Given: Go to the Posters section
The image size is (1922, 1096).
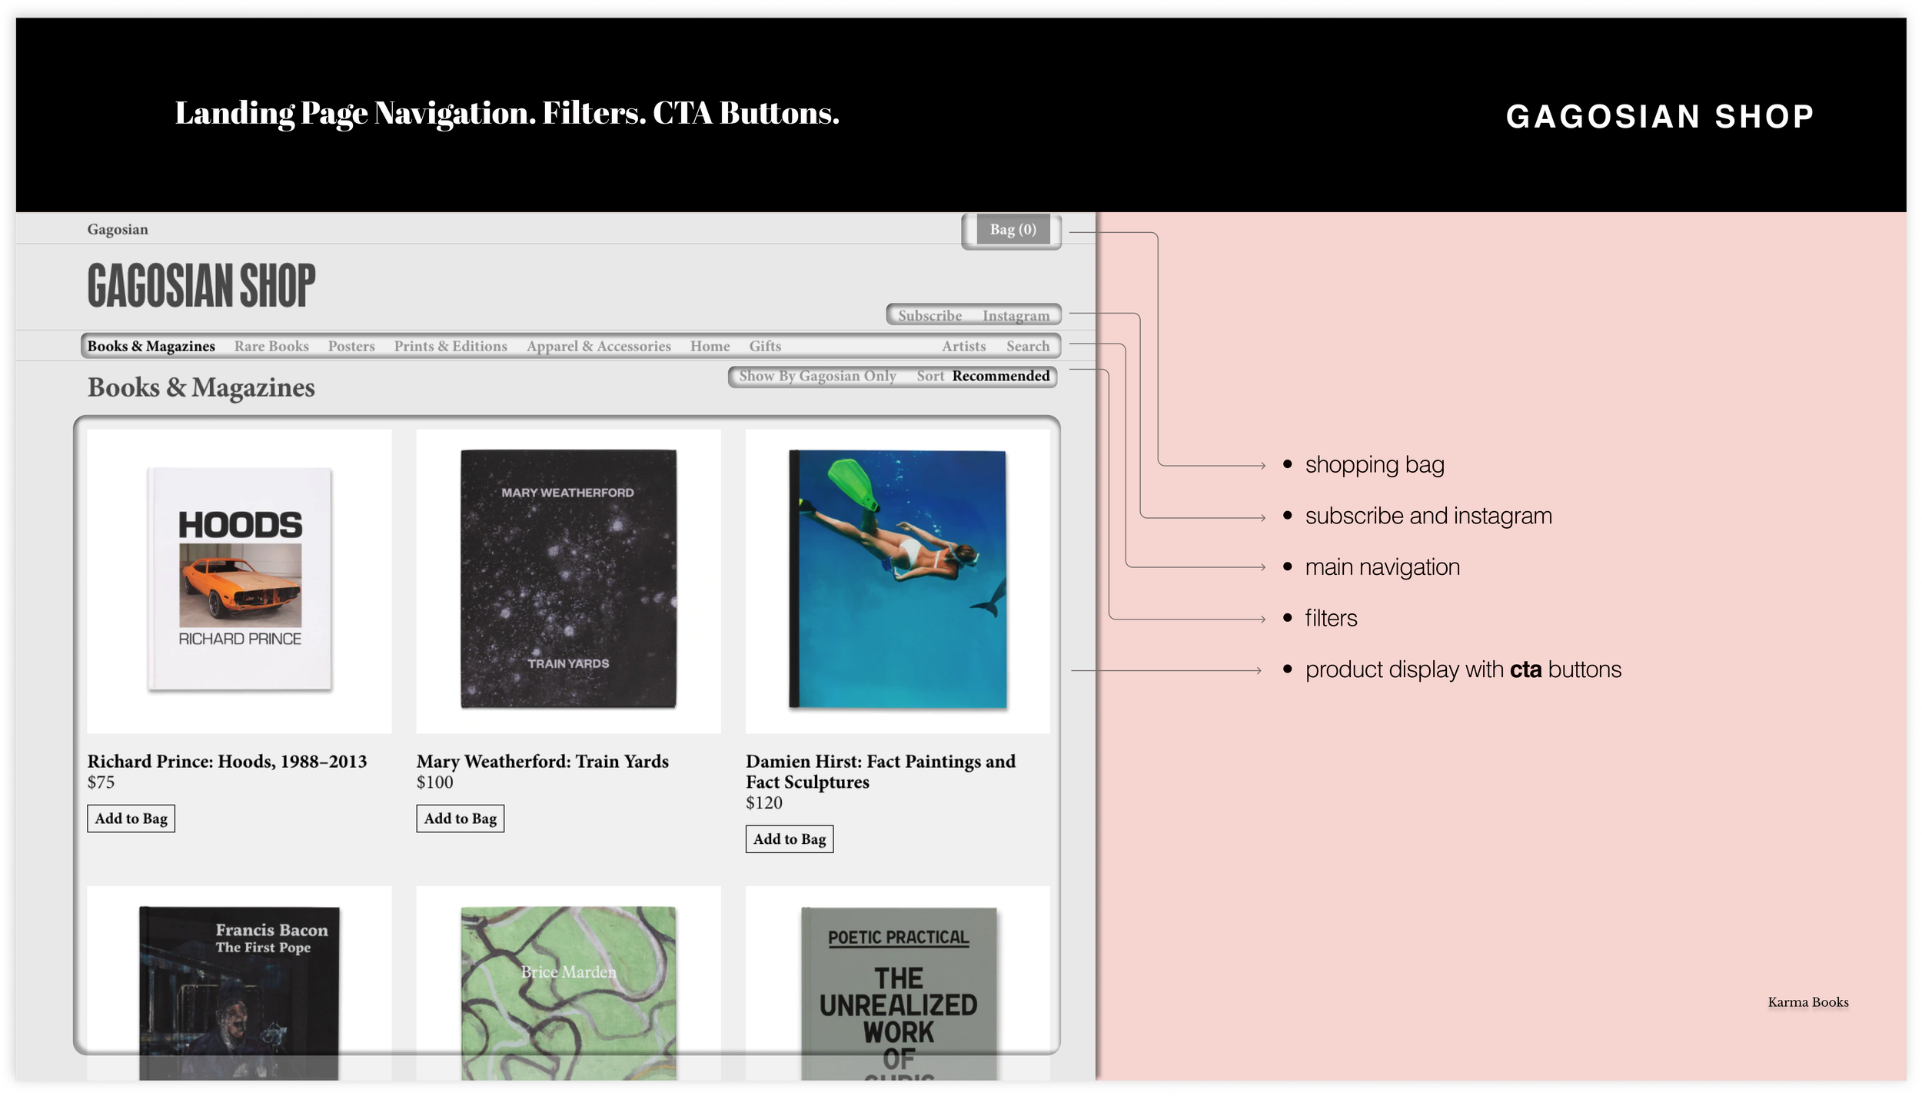Looking at the screenshot, I should pos(351,347).
